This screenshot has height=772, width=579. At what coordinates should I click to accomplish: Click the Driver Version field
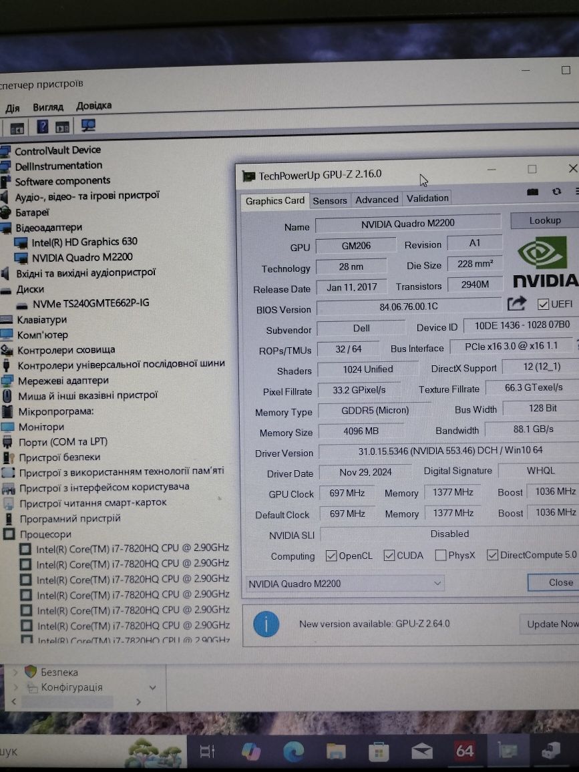[x=450, y=451]
